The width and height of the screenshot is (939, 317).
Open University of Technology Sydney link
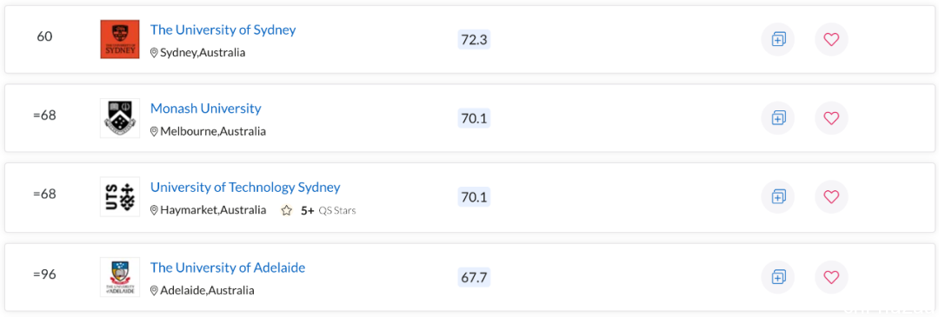pos(245,188)
